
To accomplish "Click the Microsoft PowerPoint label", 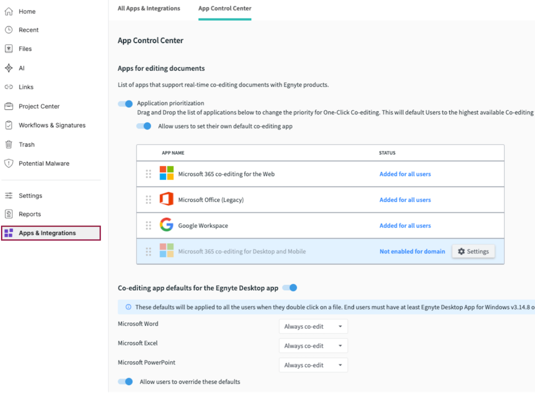I will [x=146, y=362].
